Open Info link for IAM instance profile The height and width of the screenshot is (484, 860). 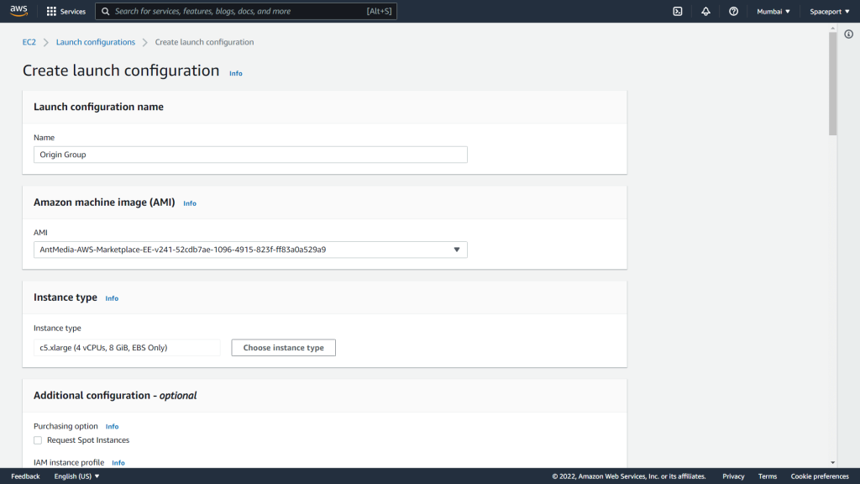[x=118, y=463]
